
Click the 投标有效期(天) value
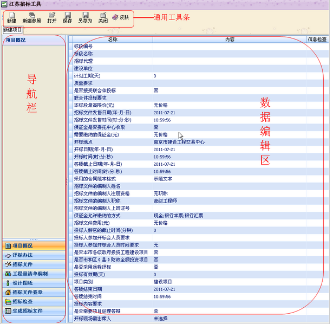click(155, 275)
